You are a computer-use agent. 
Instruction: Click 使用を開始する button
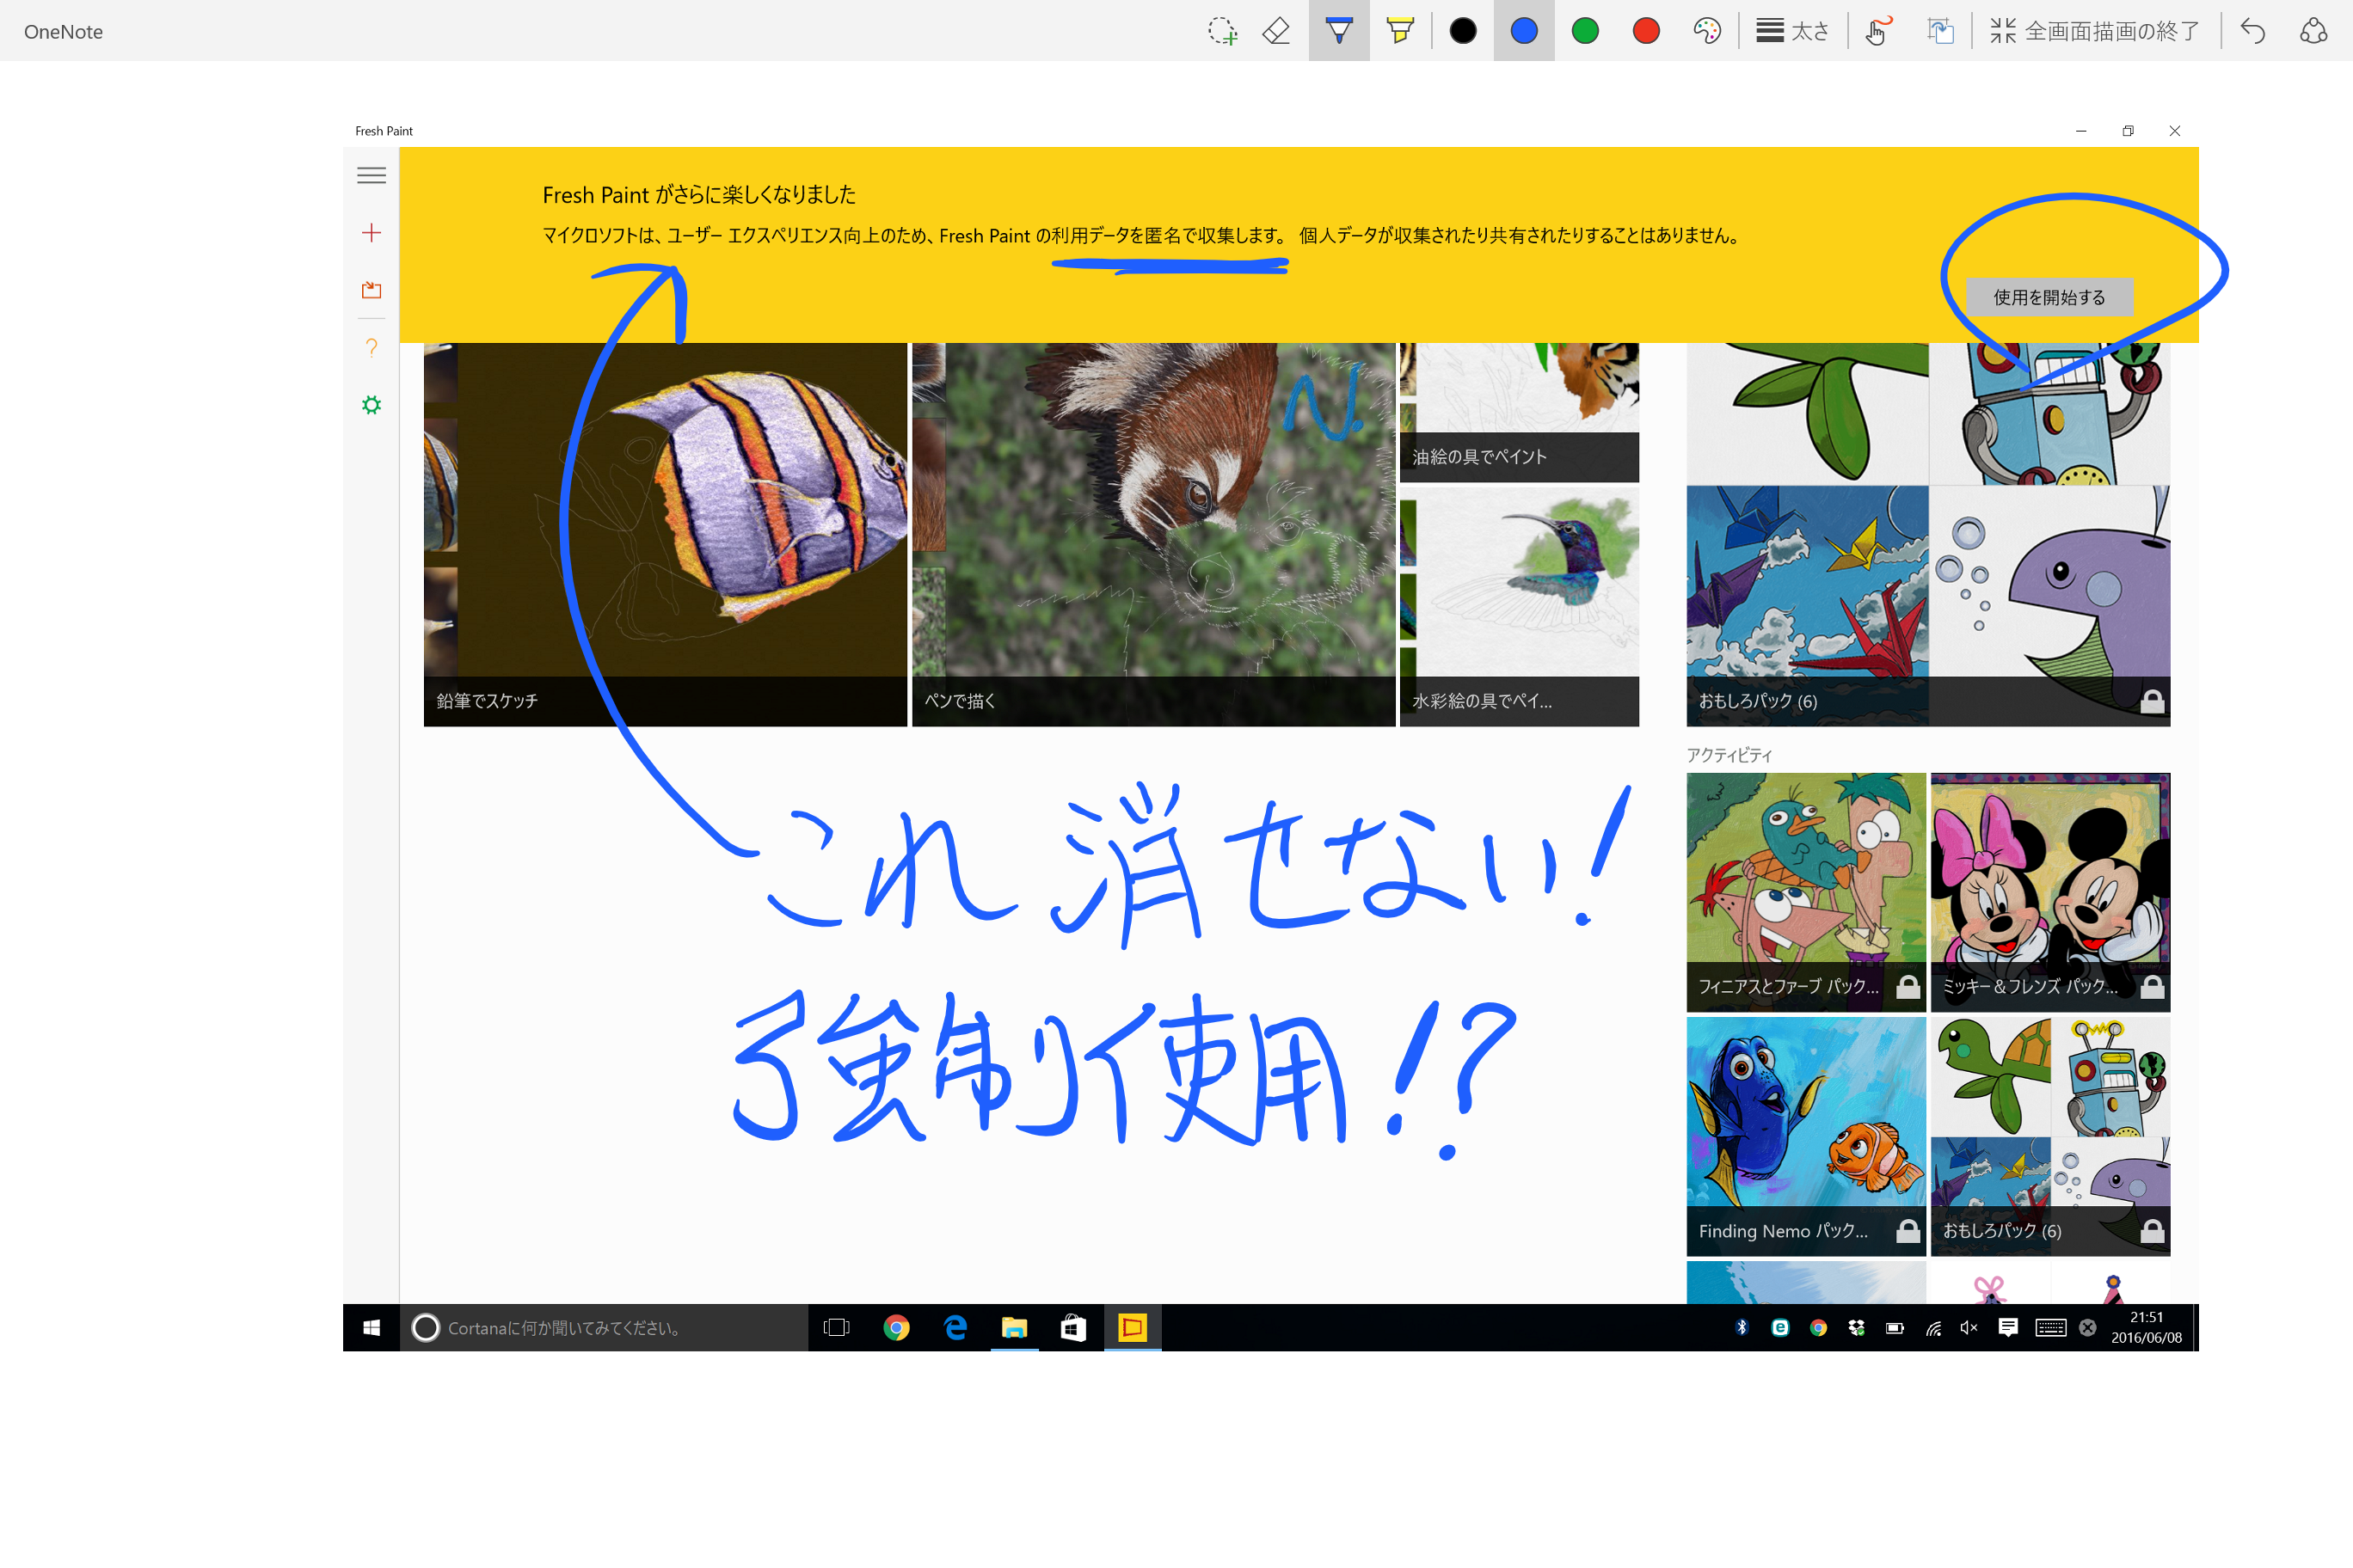[x=2049, y=297]
